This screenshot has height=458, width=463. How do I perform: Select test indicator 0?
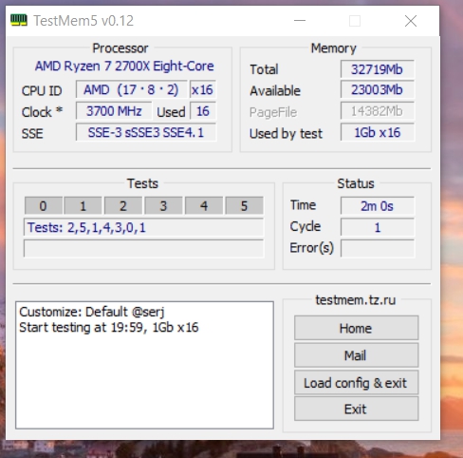click(44, 206)
